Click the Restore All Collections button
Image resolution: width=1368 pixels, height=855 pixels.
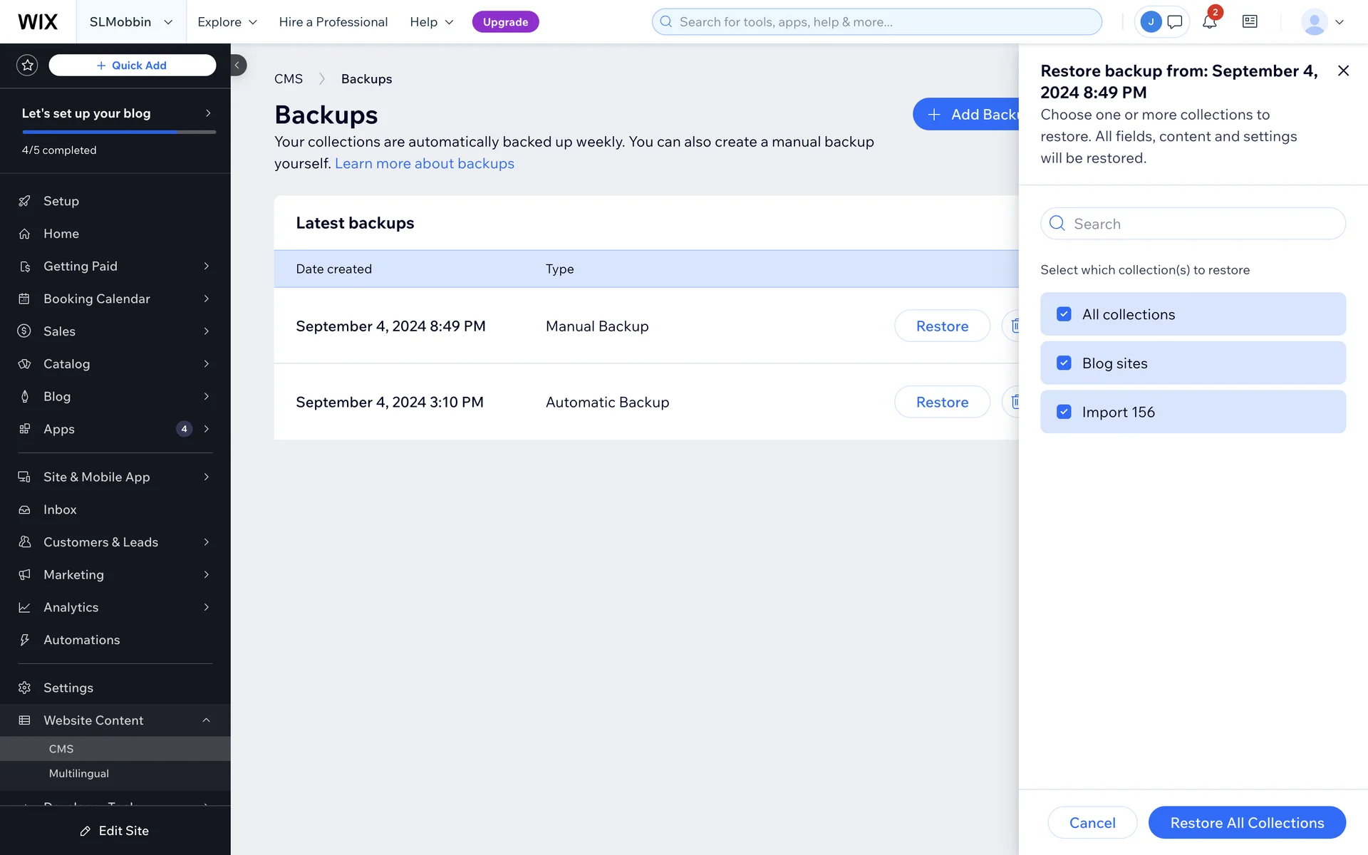[x=1247, y=823]
